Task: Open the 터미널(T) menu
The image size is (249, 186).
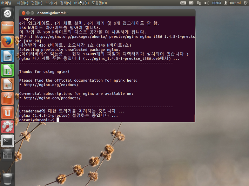Action: 81,3
